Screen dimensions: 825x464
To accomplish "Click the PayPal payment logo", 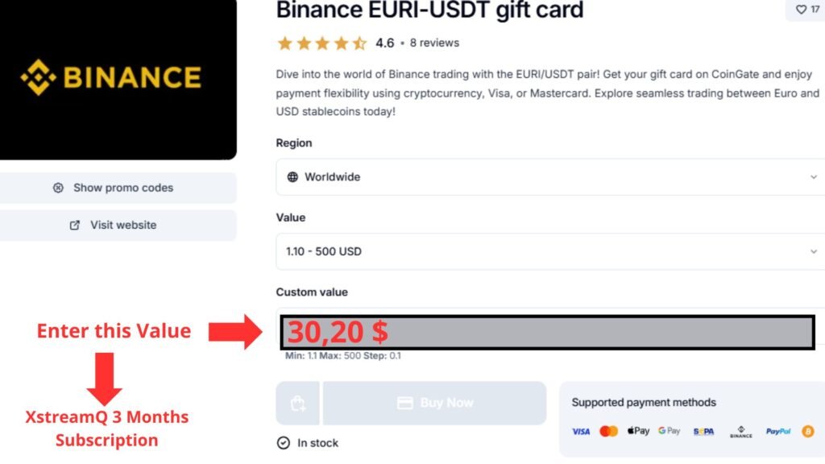I will [778, 432].
